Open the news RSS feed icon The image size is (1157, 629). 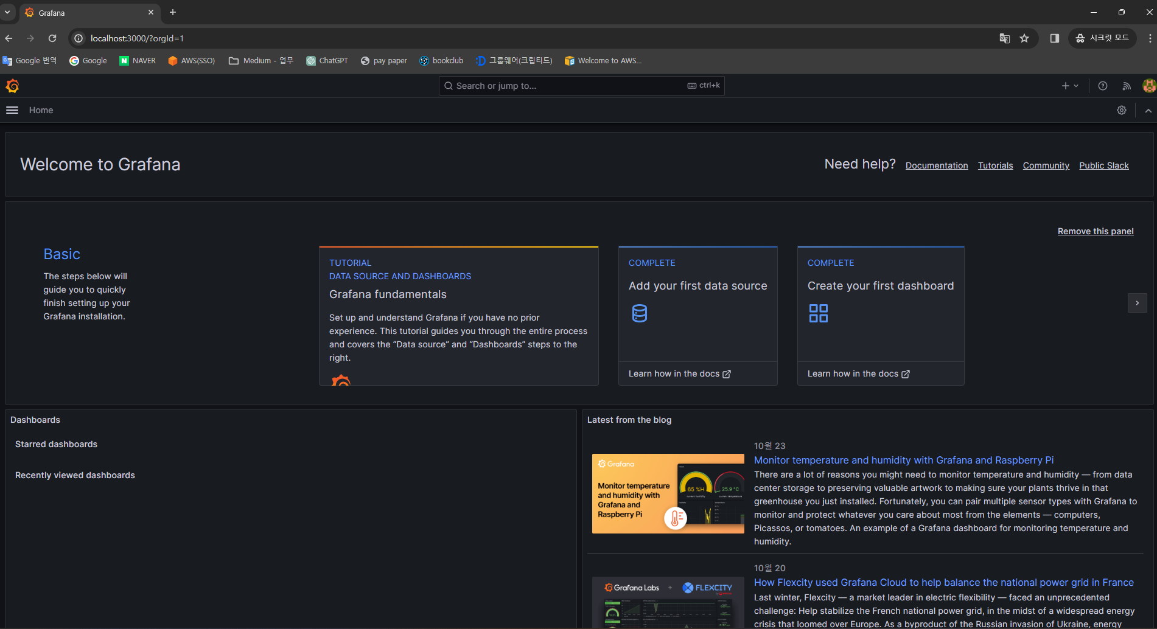point(1127,86)
